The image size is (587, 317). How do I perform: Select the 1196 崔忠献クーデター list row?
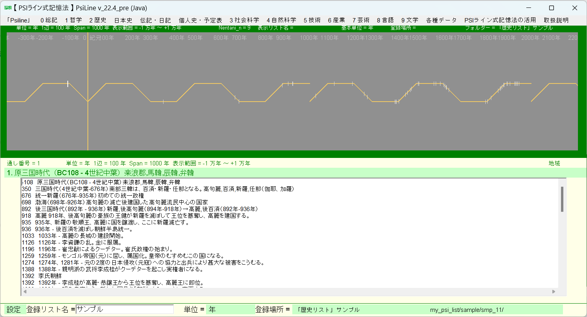pyautogui.click(x=290, y=249)
